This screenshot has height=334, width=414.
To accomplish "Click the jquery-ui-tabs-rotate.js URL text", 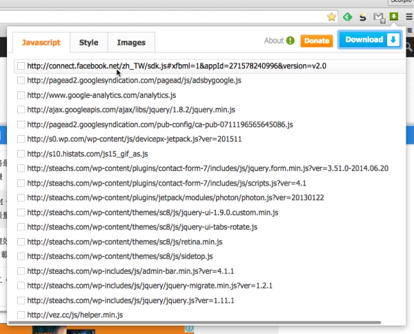I will [142, 227].
